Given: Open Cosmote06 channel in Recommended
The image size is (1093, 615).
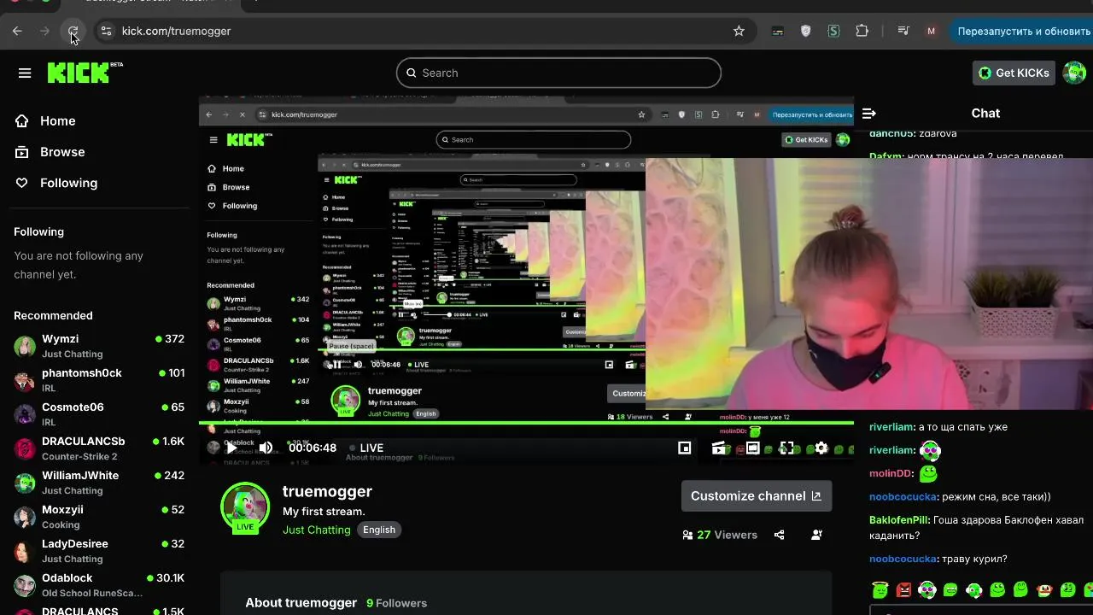Looking at the screenshot, I should [99, 413].
